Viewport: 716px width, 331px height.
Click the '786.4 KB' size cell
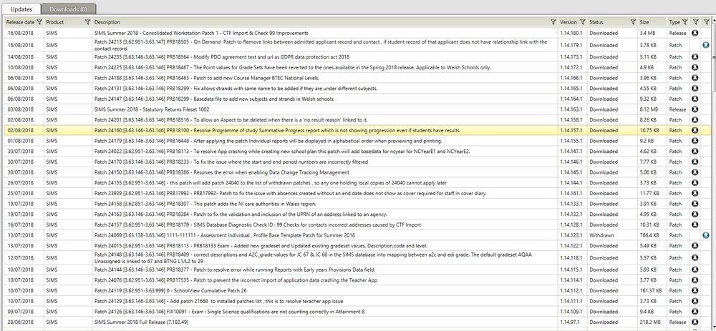(x=651, y=235)
